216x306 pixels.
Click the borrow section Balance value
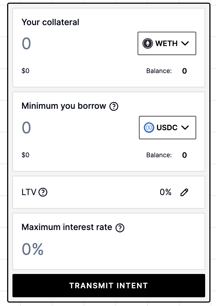[x=184, y=155]
